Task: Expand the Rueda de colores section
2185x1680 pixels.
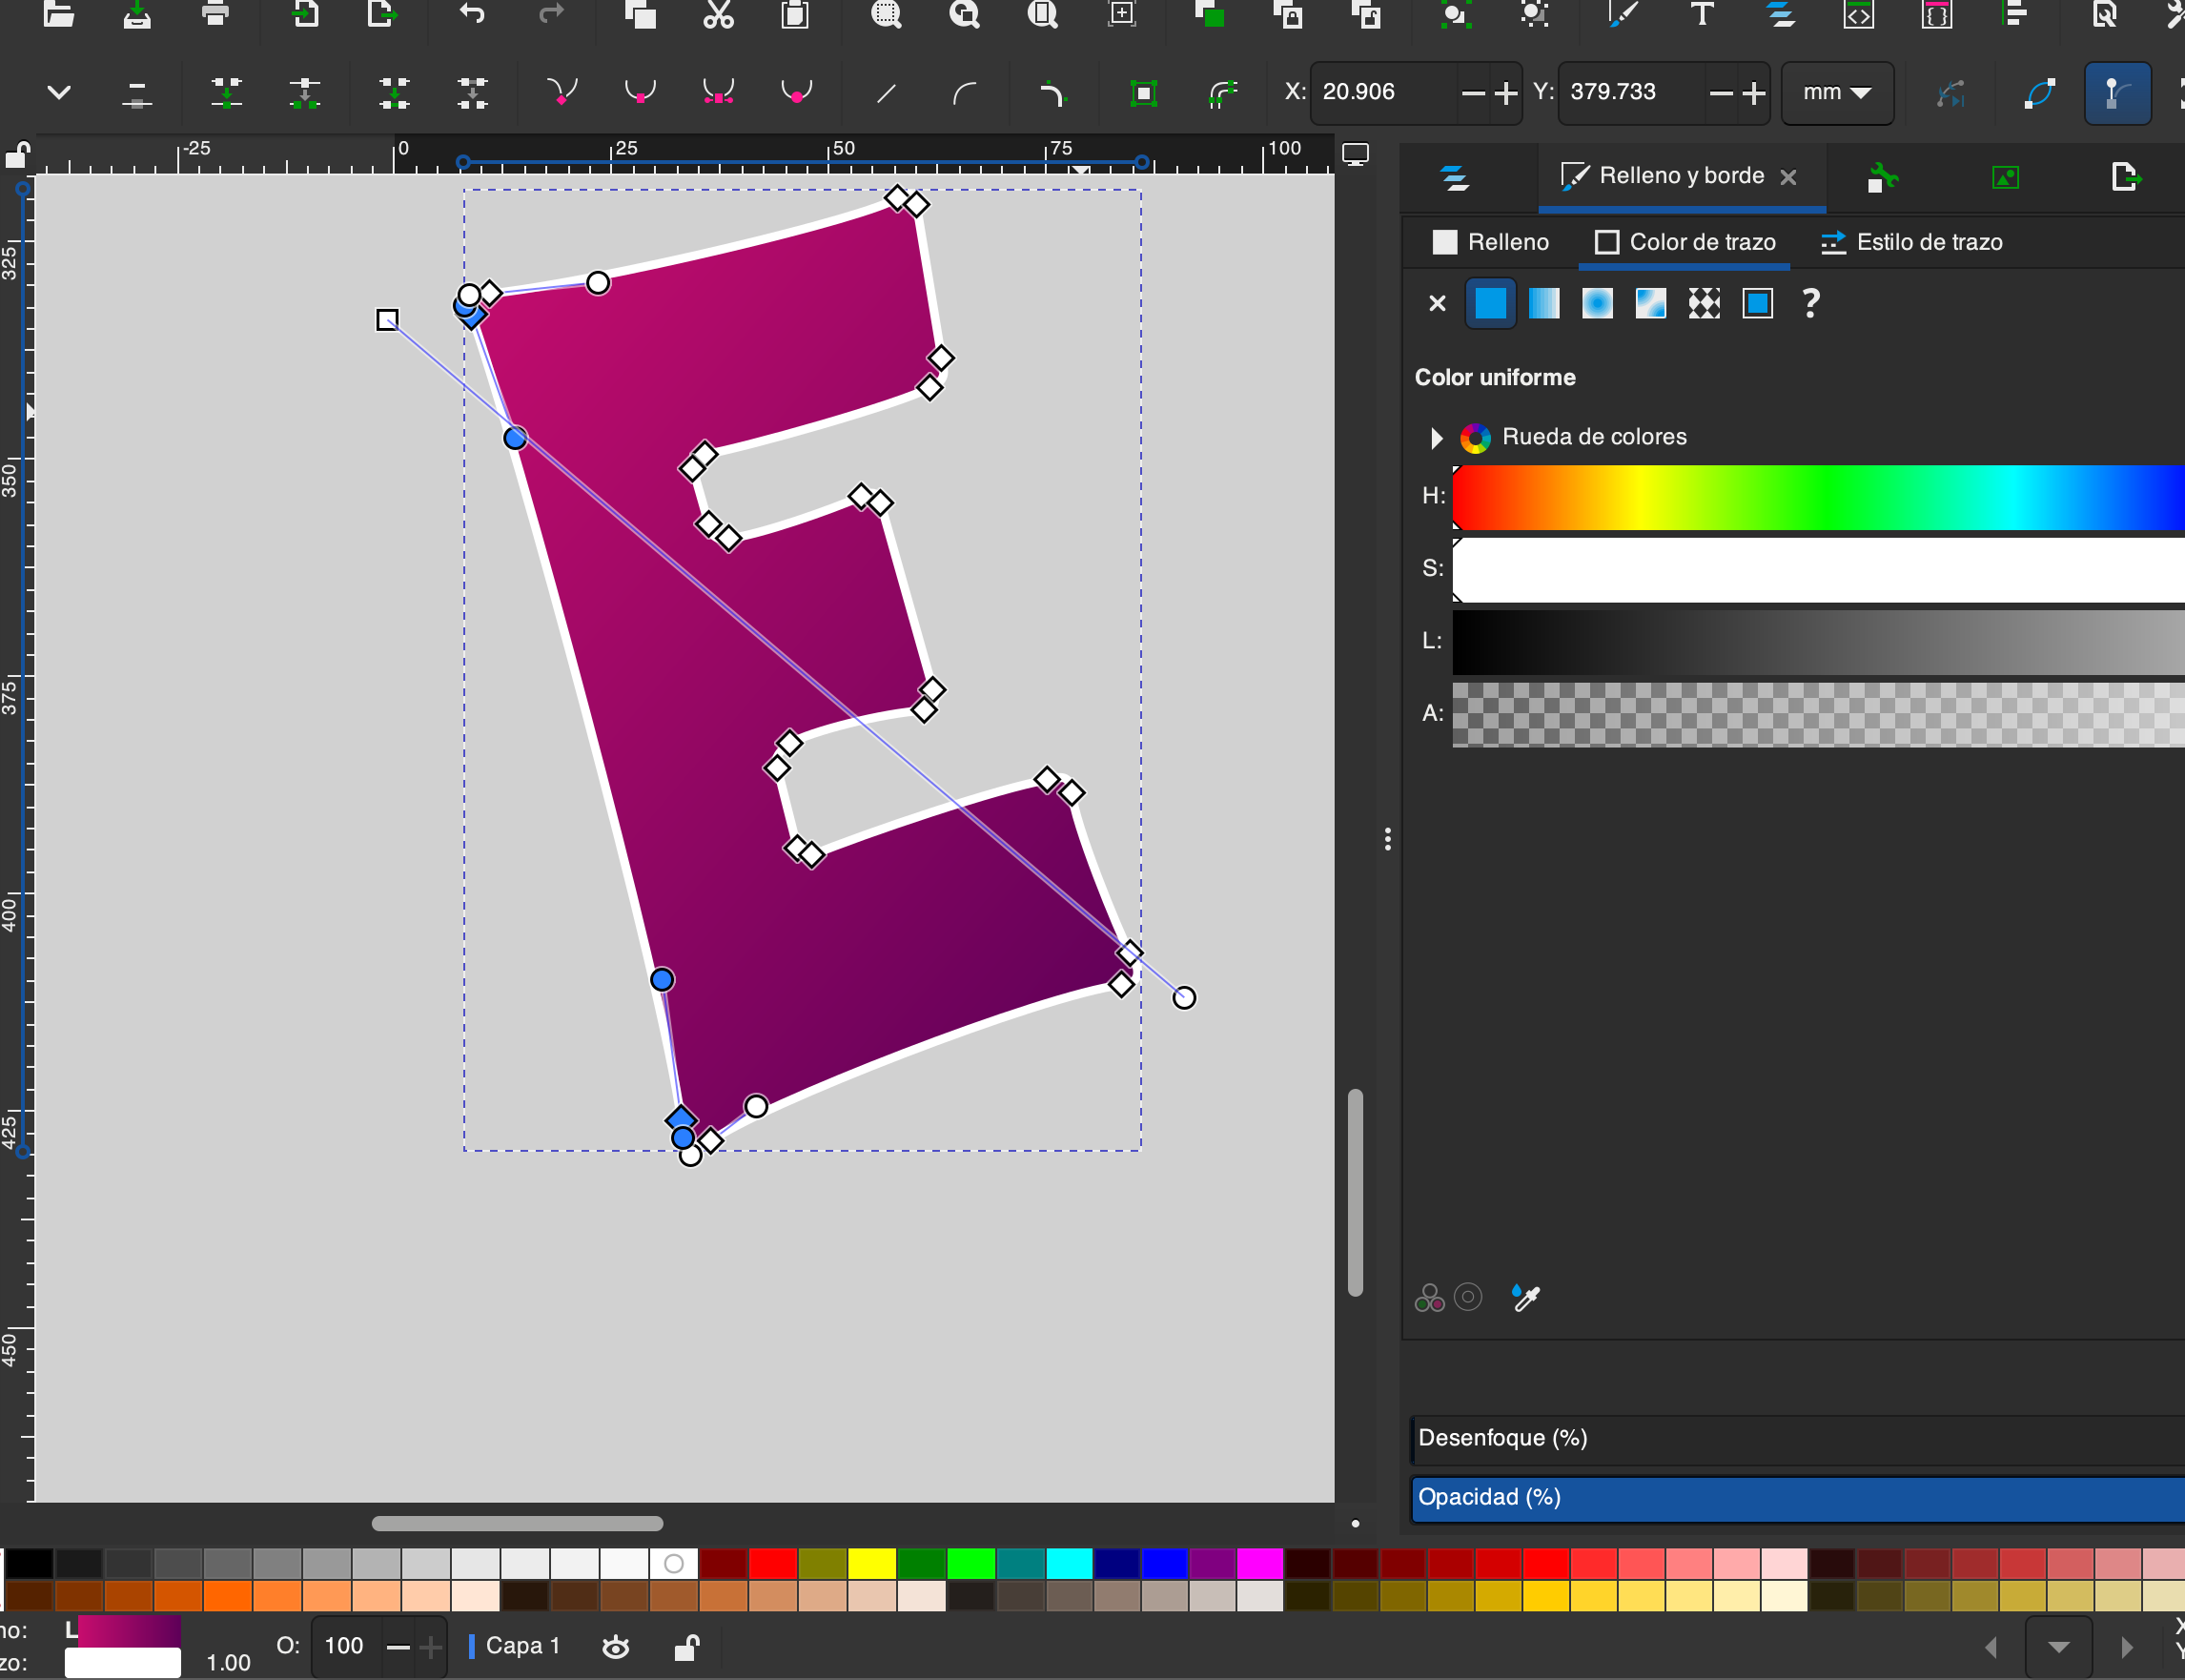Action: pyautogui.click(x=1436, y=437)
